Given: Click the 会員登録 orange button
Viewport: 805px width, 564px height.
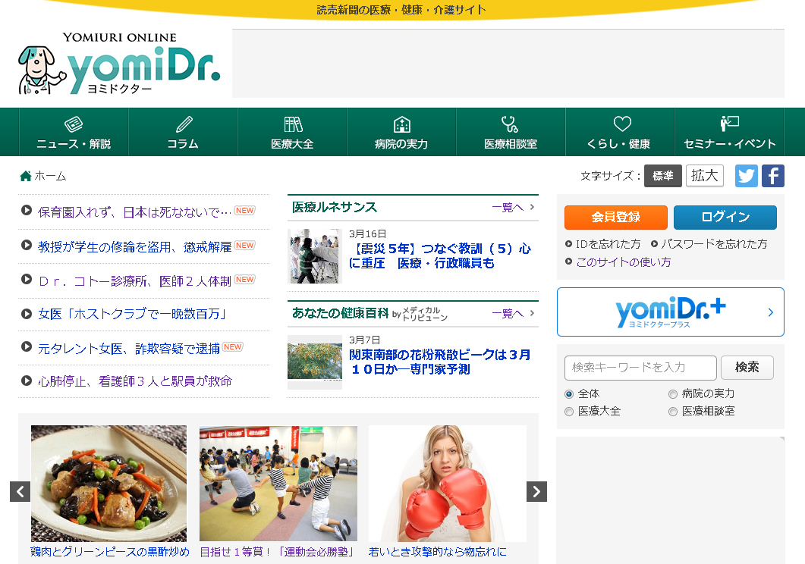Looking at the screenshot, I should click(x=615, y=218).
